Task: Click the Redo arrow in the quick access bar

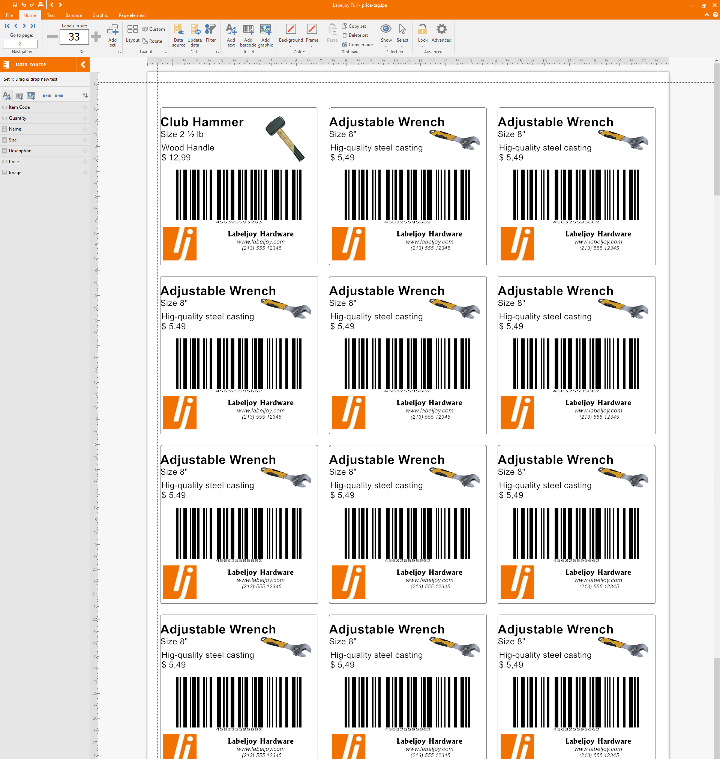Action: (32, 5)
